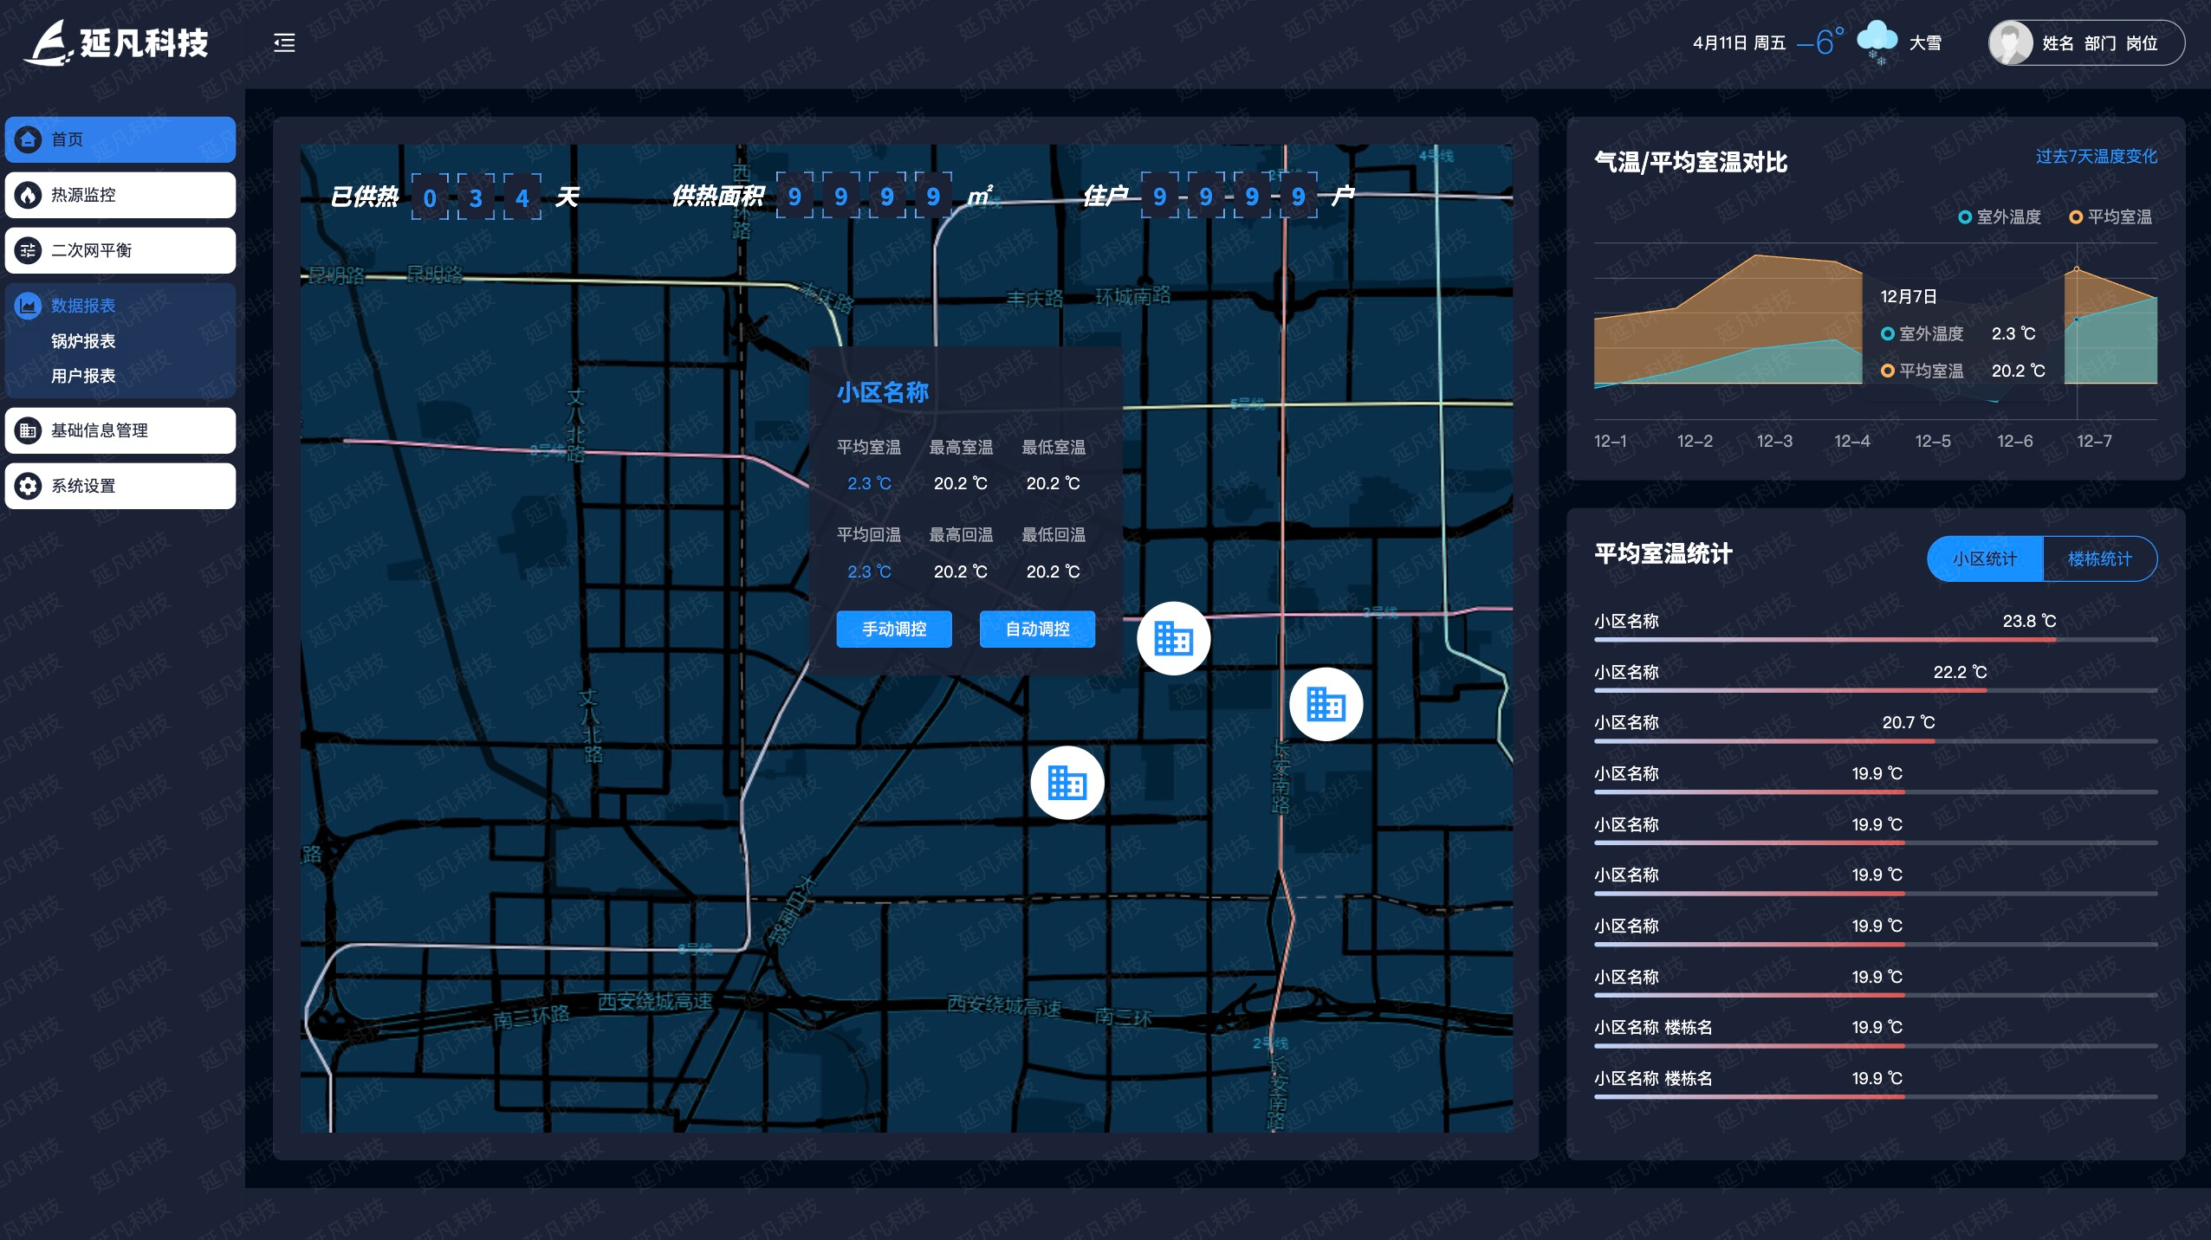Select the topmost building marker on map

pyautogui.click(x=1173, y=638)
